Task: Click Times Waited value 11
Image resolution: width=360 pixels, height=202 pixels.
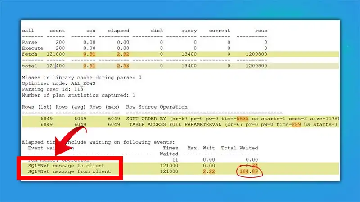Action: point(175,160)
